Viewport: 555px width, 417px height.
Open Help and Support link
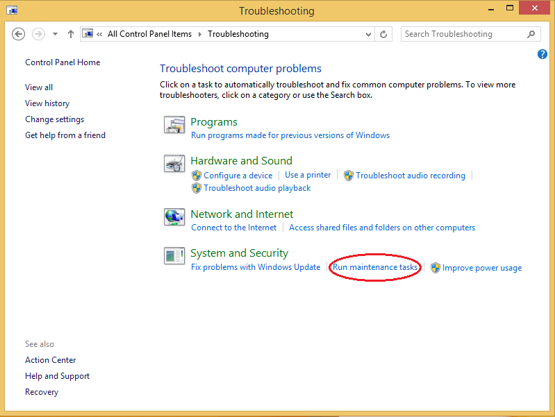58,376
